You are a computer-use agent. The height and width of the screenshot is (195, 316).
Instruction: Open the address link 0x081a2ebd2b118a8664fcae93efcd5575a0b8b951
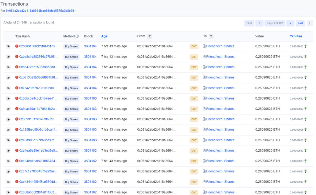[41, 11]
